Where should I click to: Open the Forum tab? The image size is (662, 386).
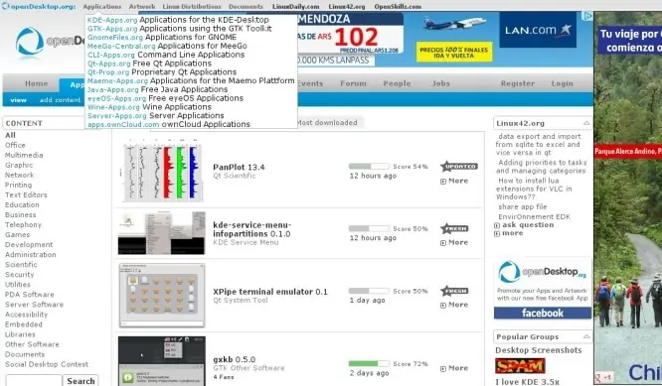click(x=353, y=83)
